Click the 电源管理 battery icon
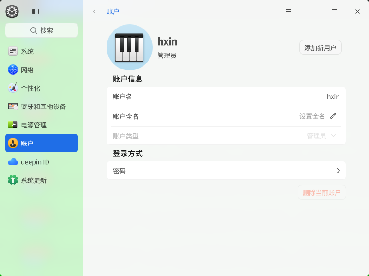The image size is (369, 276). click(13, 125)
